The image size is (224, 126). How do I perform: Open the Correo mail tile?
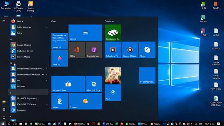tap(85, 33)
